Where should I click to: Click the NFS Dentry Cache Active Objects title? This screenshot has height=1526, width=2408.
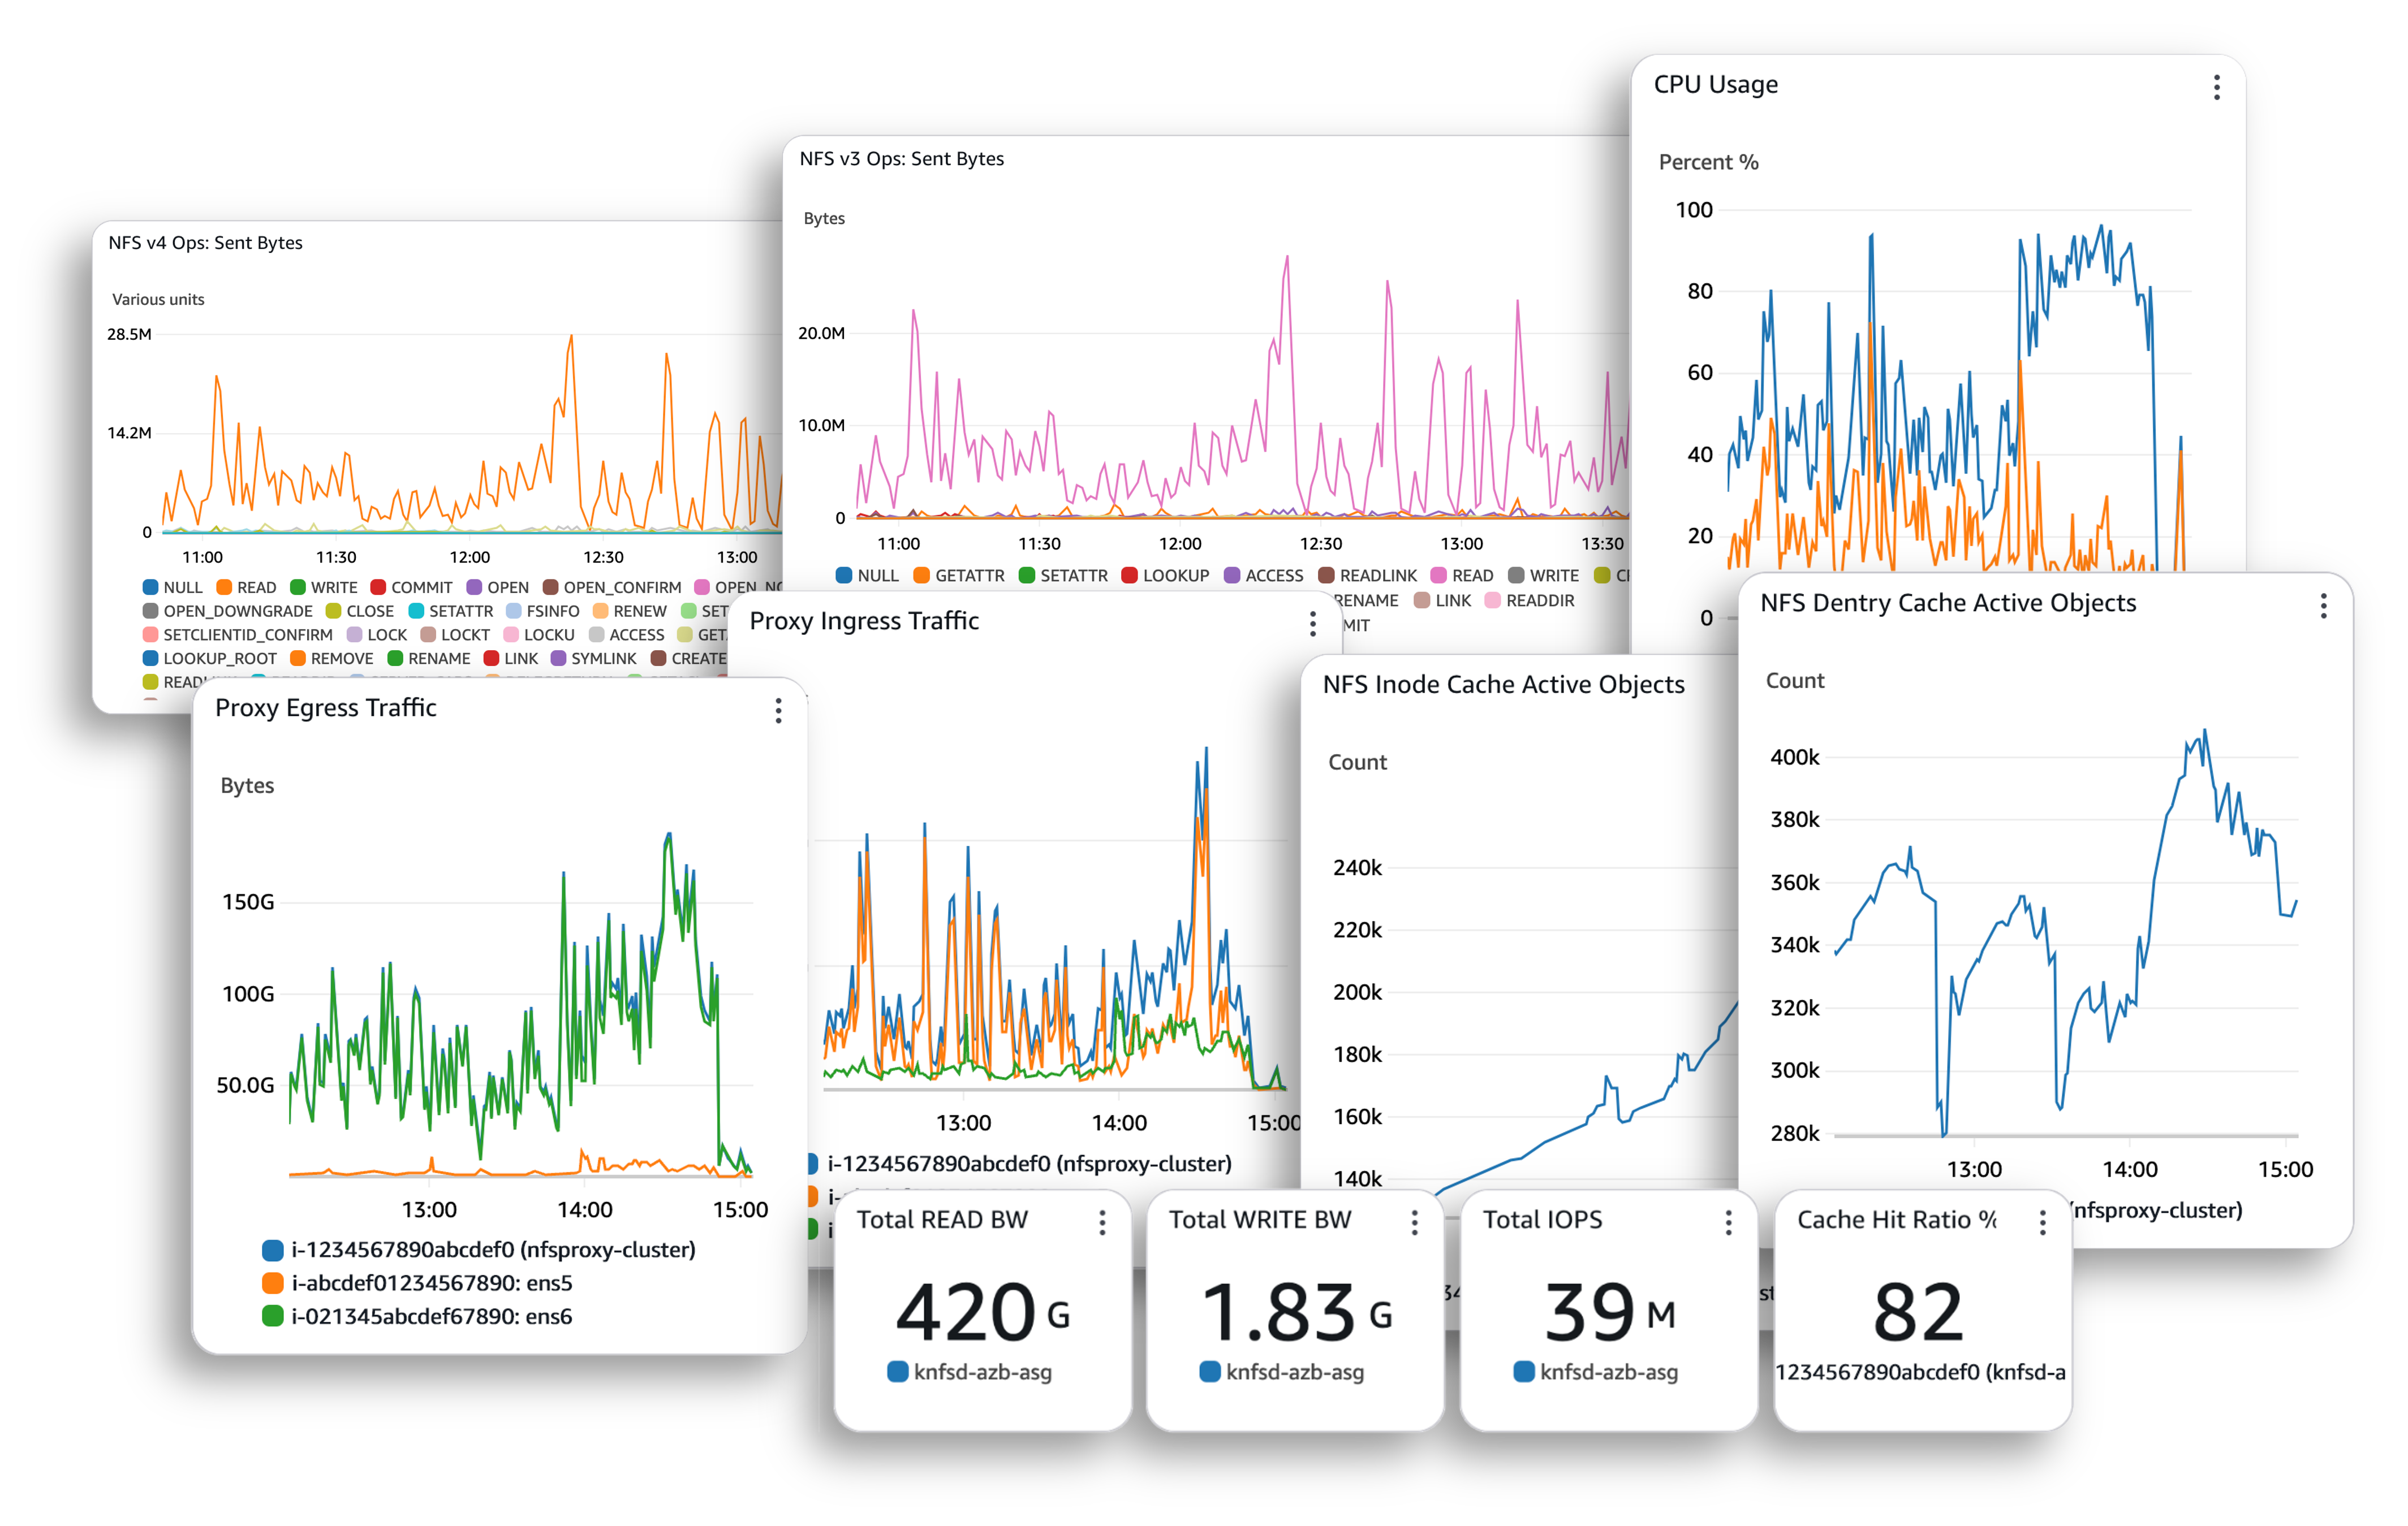[x=1948, y=603]
